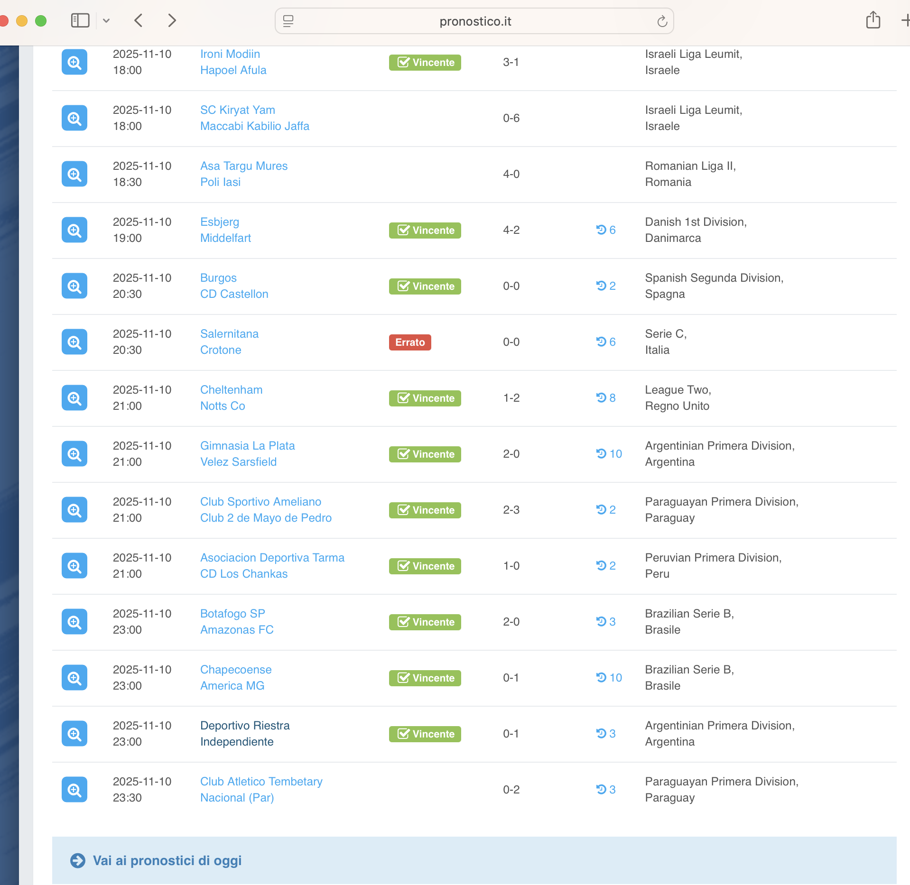Reload the page with the refresh icon
The height and width of the screenshot is (885, 910).
[x=662, y=21]
